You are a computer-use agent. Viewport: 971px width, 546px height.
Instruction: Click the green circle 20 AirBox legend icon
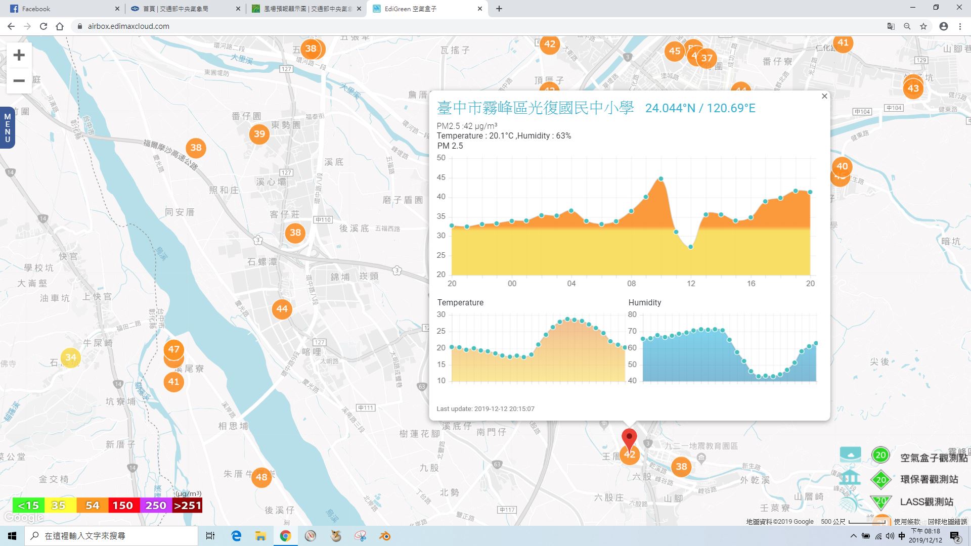point(880,455)
